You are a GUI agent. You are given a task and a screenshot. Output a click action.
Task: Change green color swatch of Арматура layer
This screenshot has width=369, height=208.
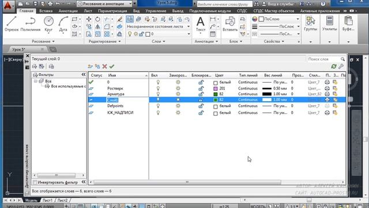pos(215,94)
